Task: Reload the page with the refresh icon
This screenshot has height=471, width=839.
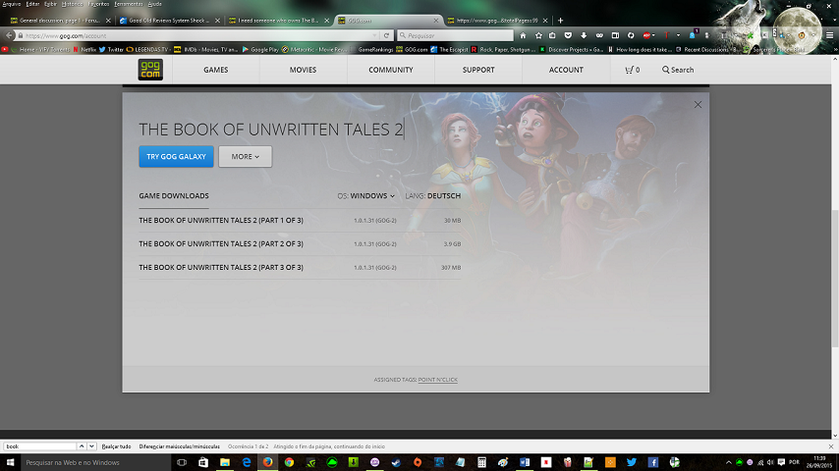Action: (386, 36)
